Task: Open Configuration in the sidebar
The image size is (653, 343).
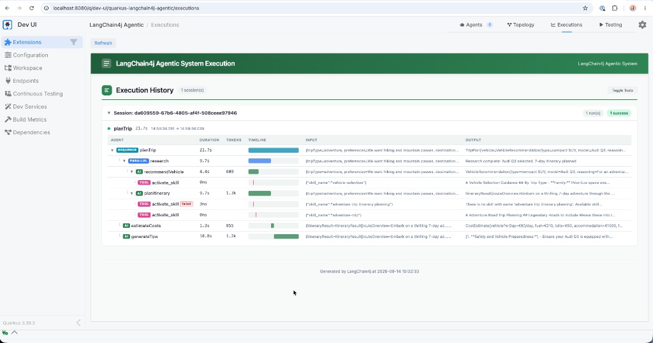Action: coord(31,55)
